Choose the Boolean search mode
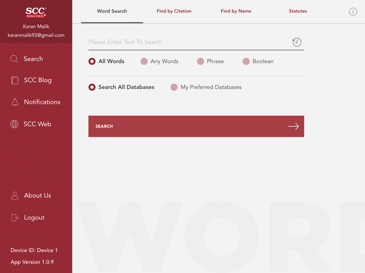This screenshot has height=273, width=365. click(x=258, y=61)
